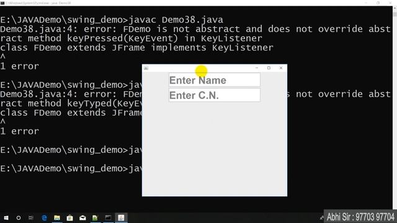The image size is (397, 223).
Task: Open the Mail app from the taskbar
Action: click(83, 217)
